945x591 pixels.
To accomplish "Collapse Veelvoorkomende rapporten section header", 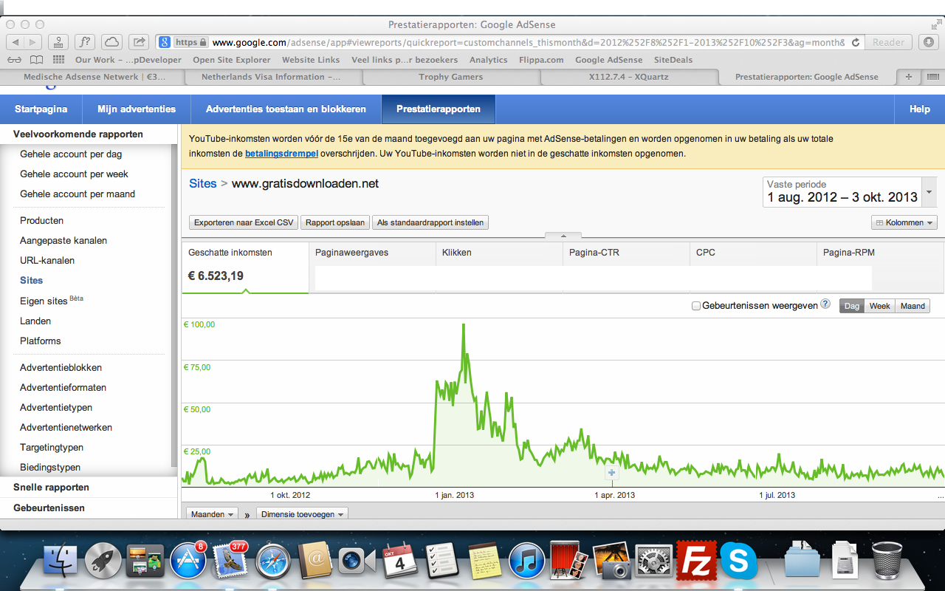I will tap(78, 134).
